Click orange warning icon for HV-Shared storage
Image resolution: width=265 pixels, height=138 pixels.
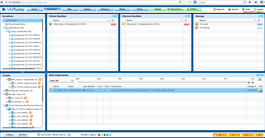197,28
